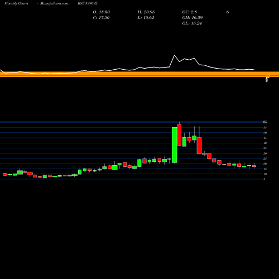Click the 'OH: 16.39' reading
This screenshot has height=279, width=279.
pyautogui.click(x=193, y=18)
